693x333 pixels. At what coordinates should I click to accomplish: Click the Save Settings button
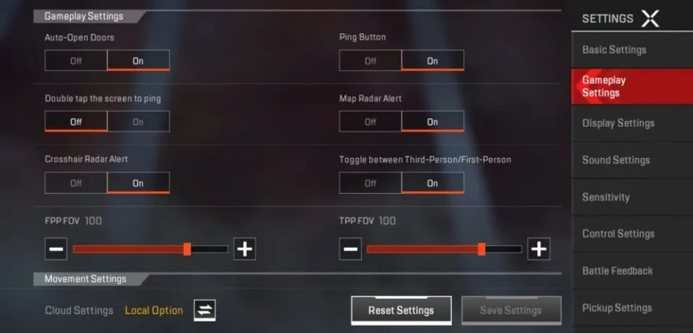click(511, 311)
